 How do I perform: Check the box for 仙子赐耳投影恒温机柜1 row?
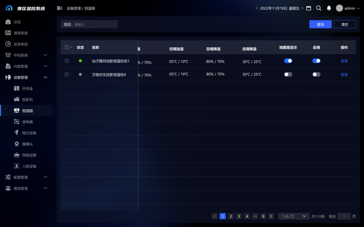67,61
